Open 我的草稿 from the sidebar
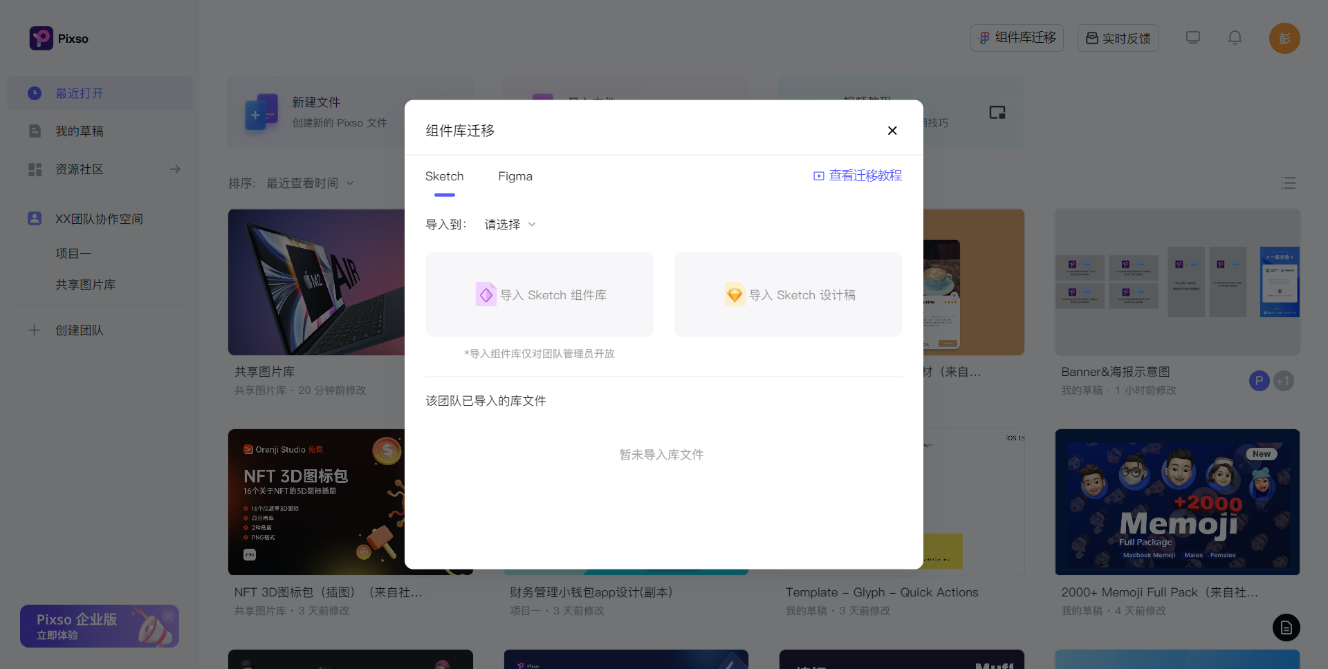The height and width of the screenshot is (669, 1328). tap(78, 131)
